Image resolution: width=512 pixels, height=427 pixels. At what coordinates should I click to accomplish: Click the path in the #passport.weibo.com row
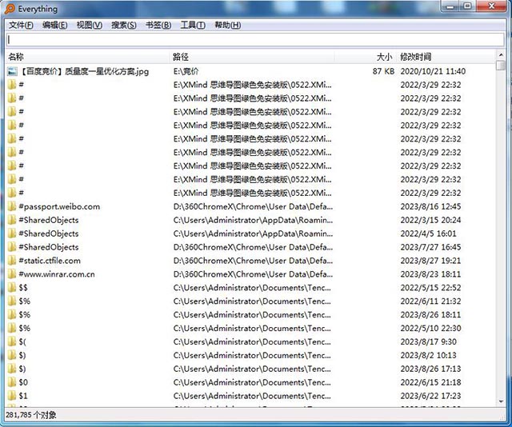pyautogui.click(x=253, y=206)
